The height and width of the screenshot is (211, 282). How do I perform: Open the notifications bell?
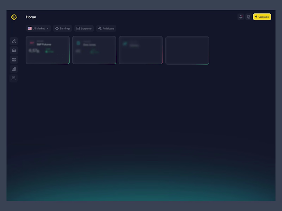(241, 17)
